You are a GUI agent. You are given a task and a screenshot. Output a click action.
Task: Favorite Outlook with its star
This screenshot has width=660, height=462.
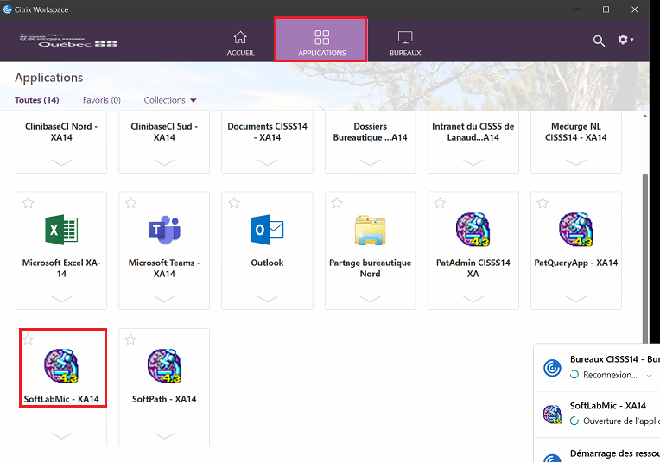point(234,203)
